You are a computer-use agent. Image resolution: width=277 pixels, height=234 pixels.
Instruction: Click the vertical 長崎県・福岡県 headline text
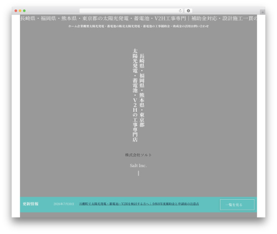pyautogui.click(x=142, y=90)
